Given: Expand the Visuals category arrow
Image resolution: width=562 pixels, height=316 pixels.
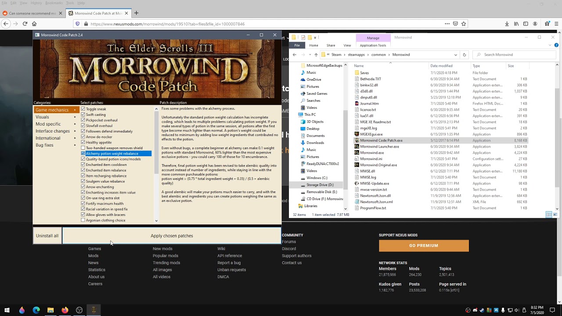Looking at the screenshot, I should [75, 117].
